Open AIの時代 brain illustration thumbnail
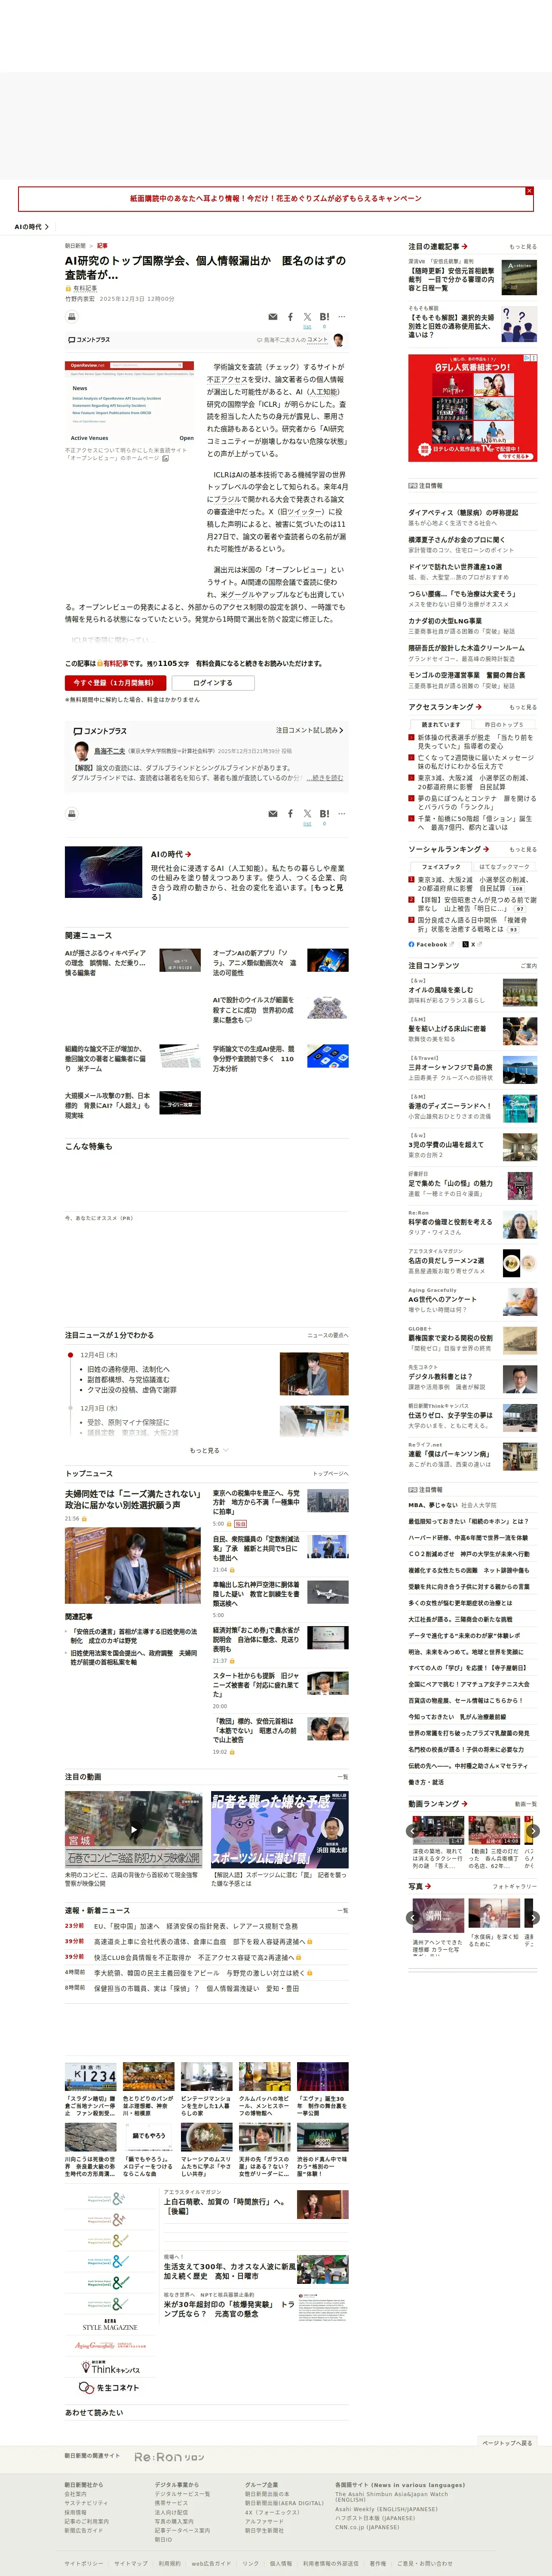The height and width of the screenshot is (2576, 552). (x=103, y=872)
